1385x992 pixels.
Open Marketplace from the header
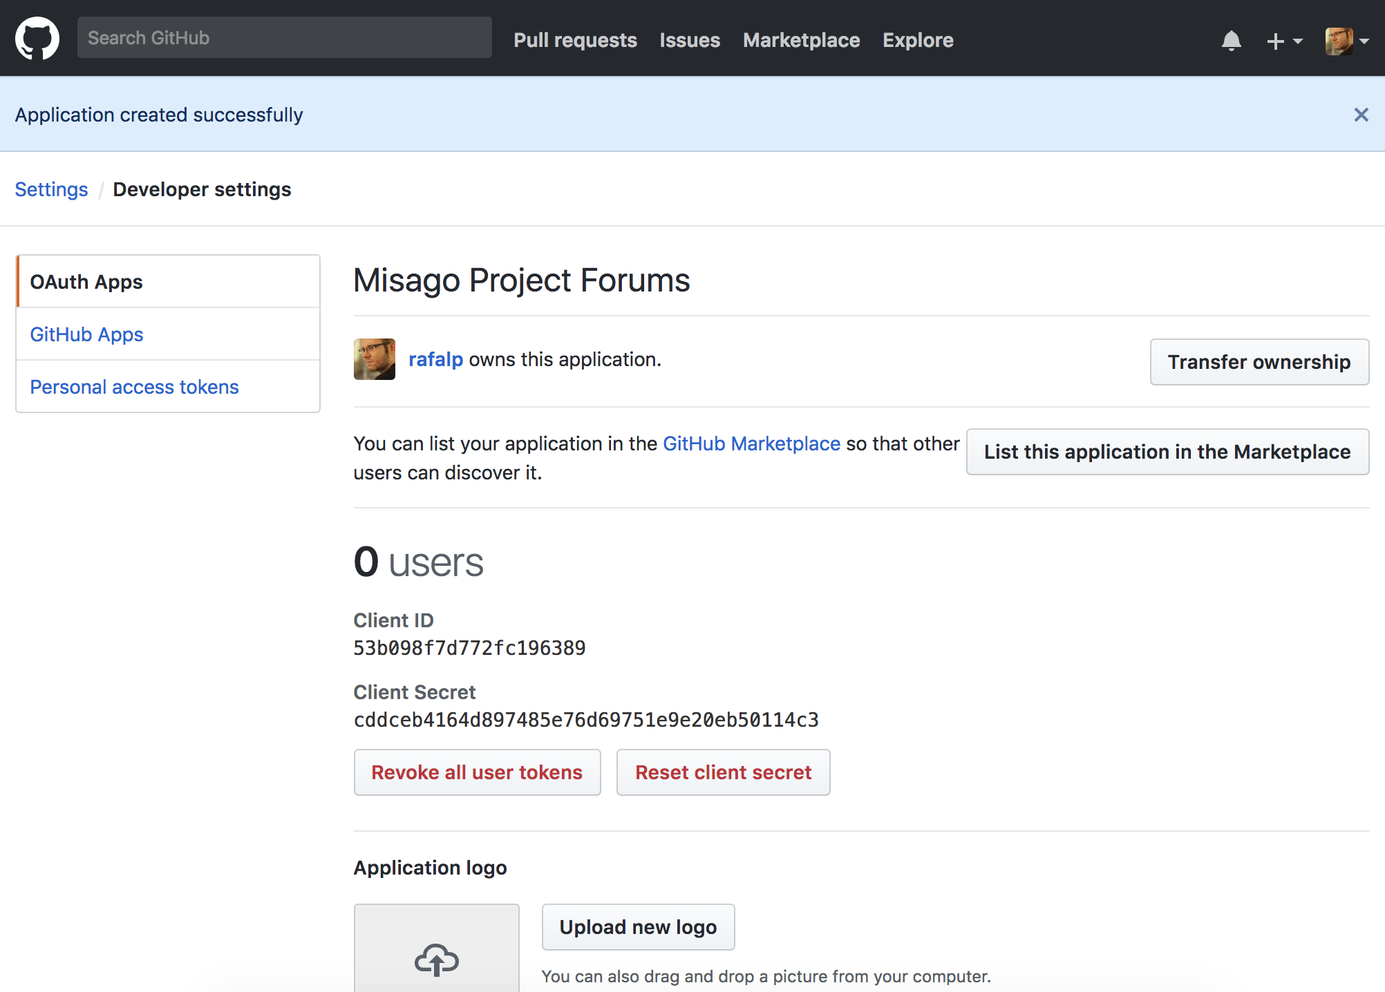point(801,40)
